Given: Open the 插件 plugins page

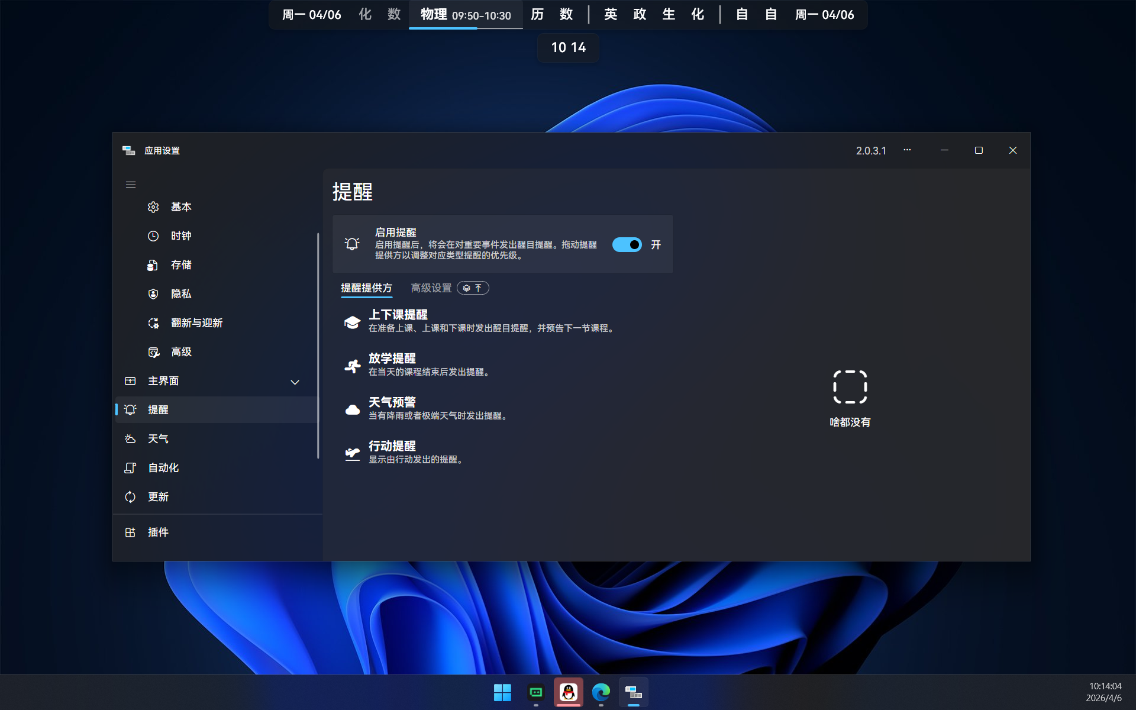Looking at the screenshot, I should tap(130, 532).
